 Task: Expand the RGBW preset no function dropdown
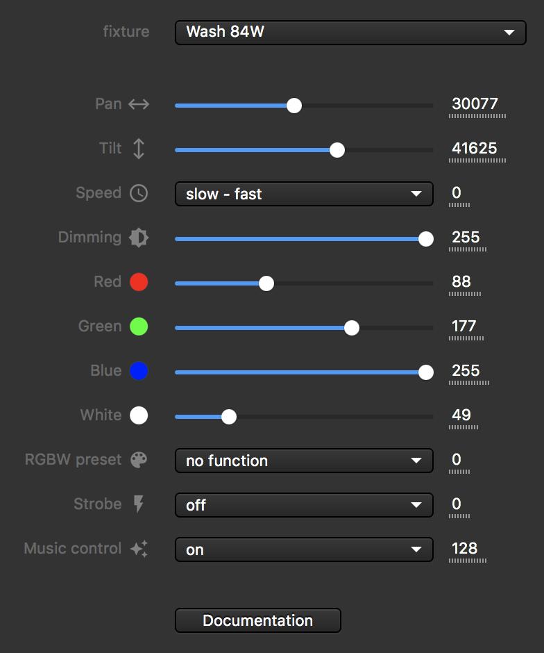pyautogui.click(x=304, y=461)
